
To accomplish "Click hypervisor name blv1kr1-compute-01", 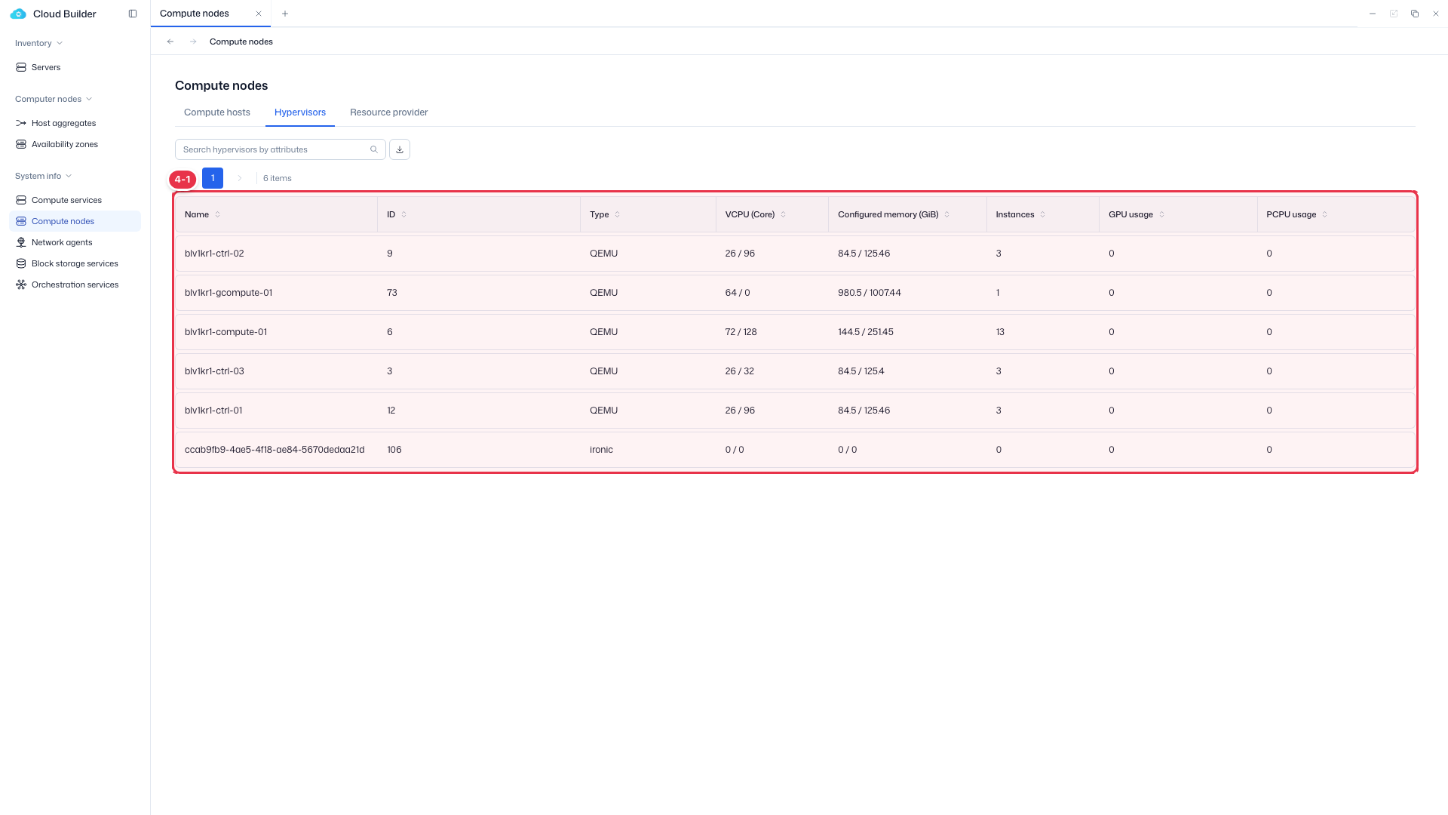I will pos(225,332).
